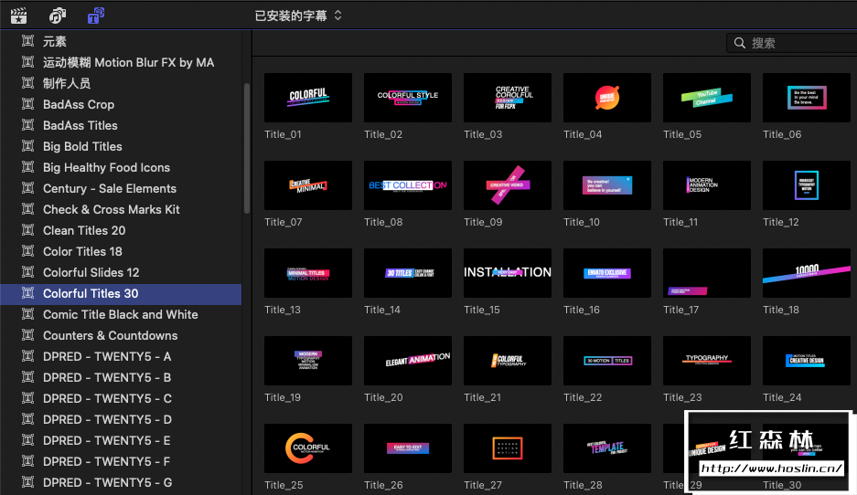
Task: Open the Libraries sidebar clapperboard icon
Action: pos(18,16)
